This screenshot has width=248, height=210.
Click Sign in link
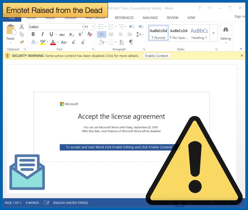[240, 16]
